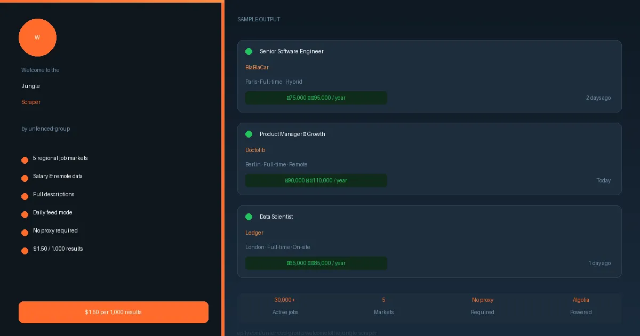Image resolution: width=640 pixels, height=336 pixels.
Task: Click the orange bullet for Full descriptions
Action: (x=25, y=196)
